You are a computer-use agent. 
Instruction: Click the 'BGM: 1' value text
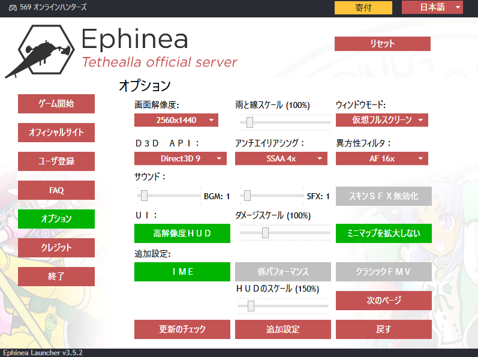click(x=217, y=196)
